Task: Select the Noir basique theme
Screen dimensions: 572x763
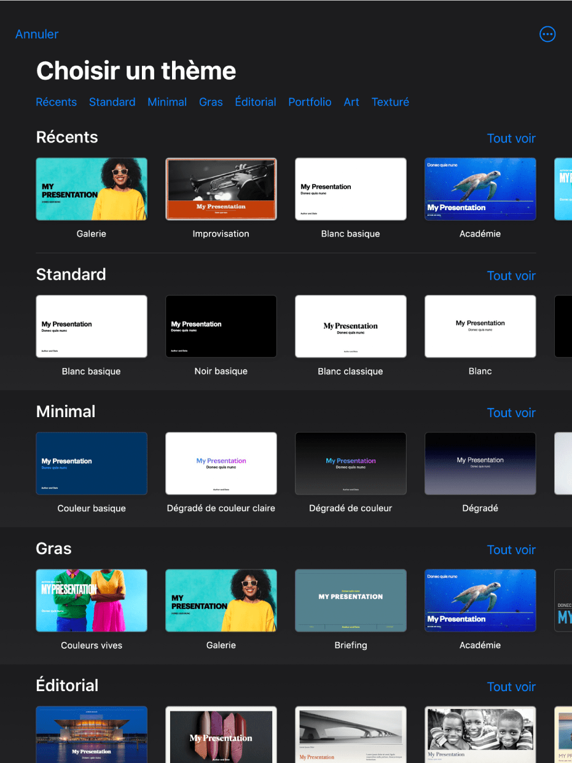Action: tap(221, 326)
